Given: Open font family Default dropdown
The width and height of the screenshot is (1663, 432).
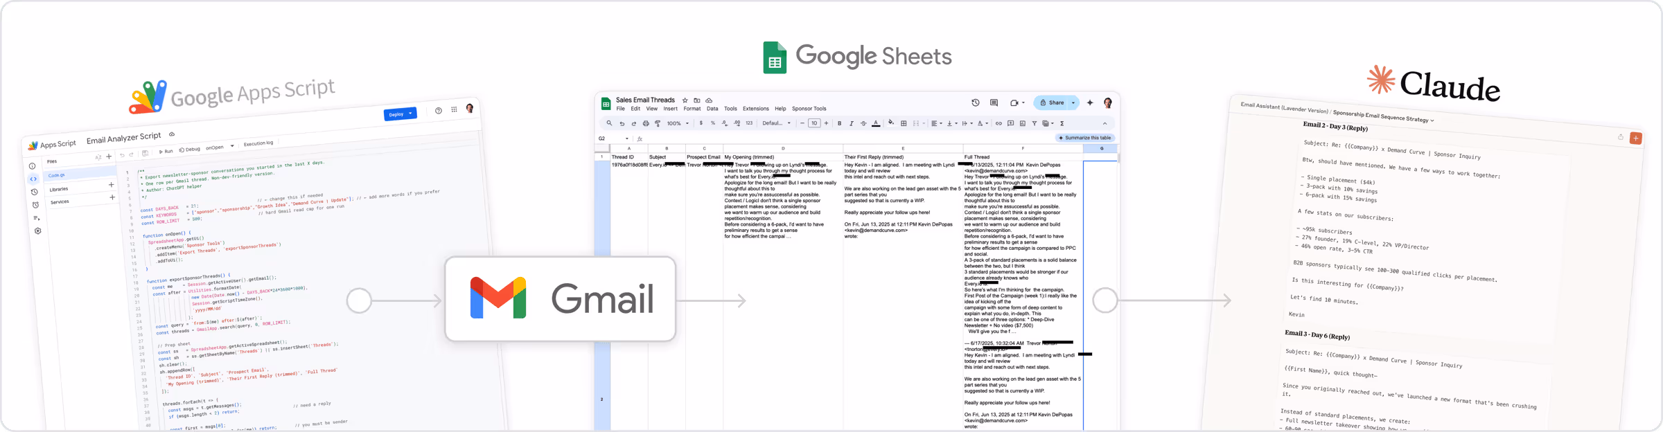Looking at the screenshot, I should tap(776, 123).
